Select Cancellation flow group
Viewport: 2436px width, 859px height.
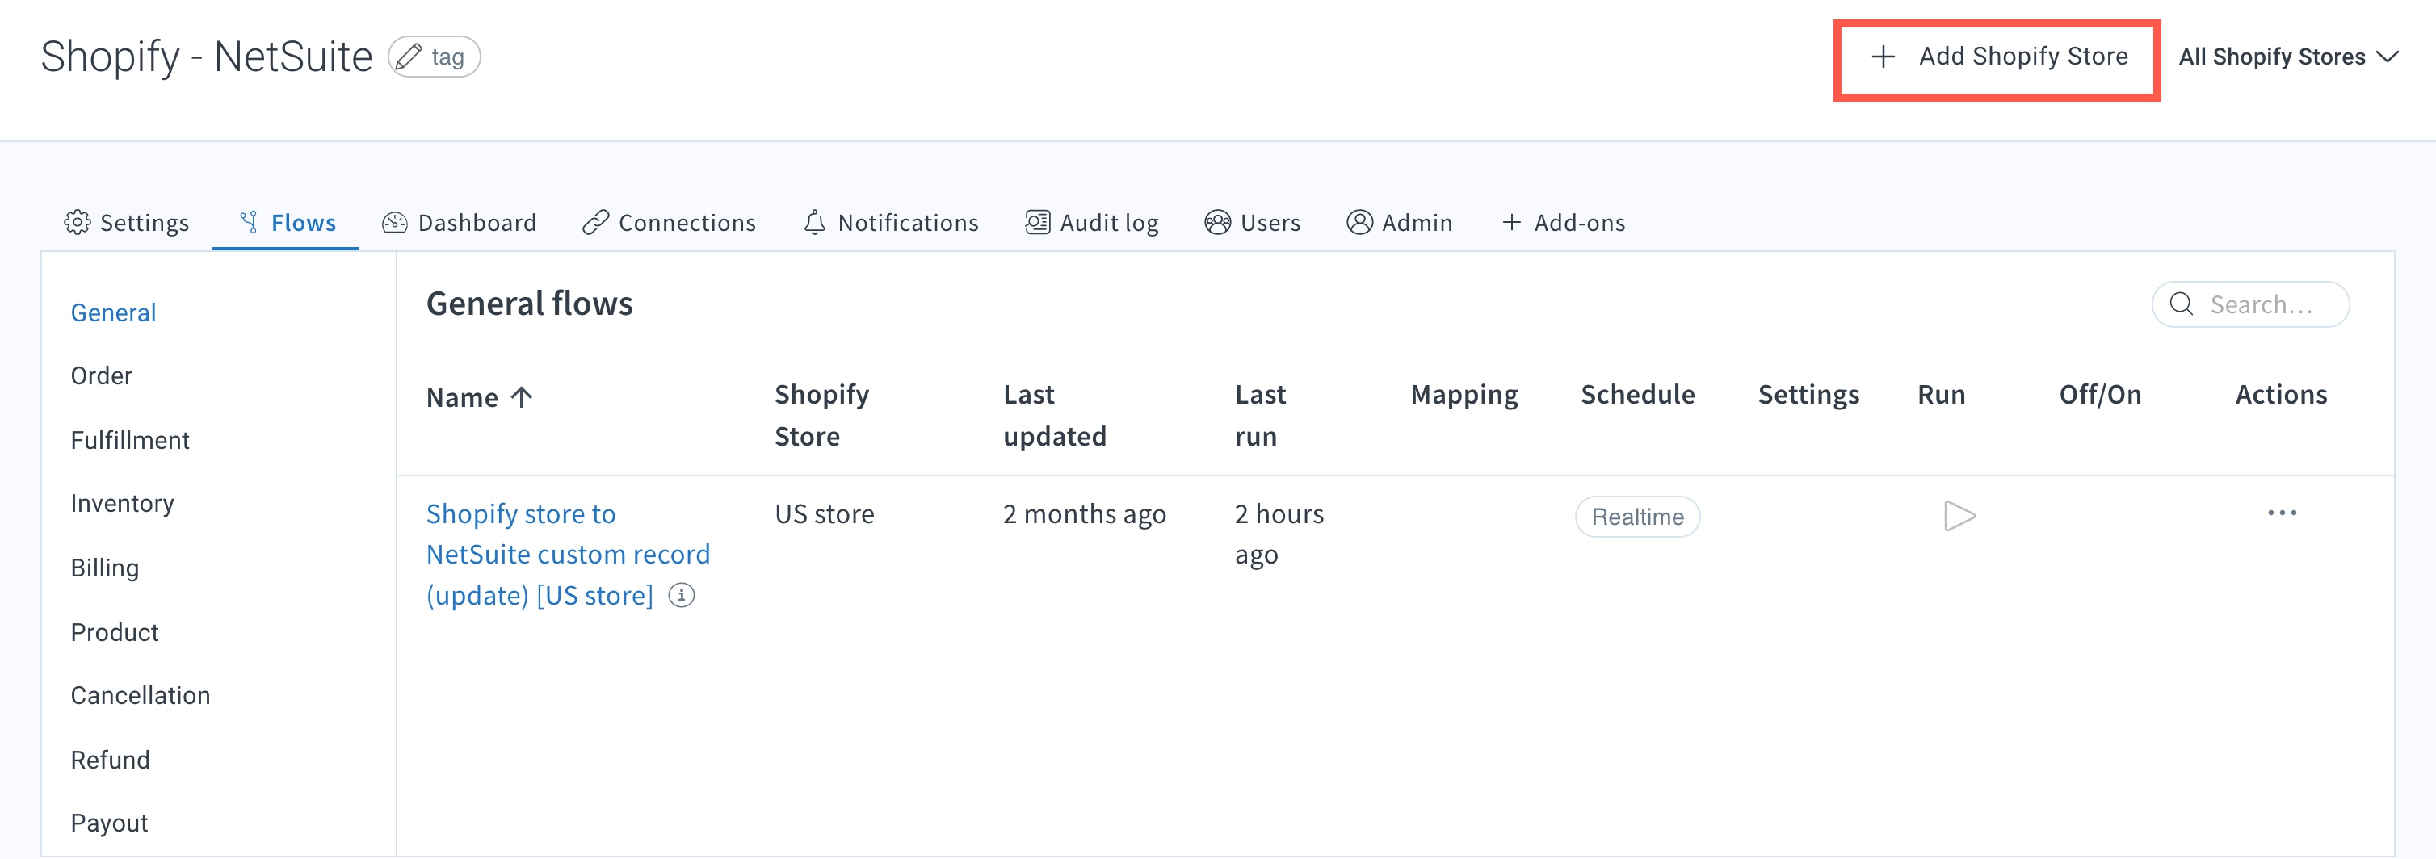140,696
